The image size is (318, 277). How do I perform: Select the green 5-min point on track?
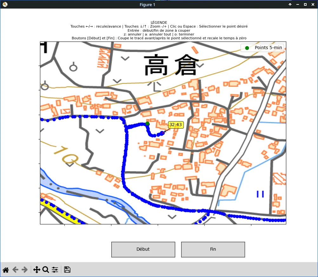[147, 123]
